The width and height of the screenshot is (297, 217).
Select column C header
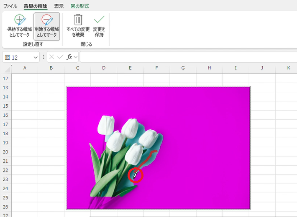pos(77,68)
